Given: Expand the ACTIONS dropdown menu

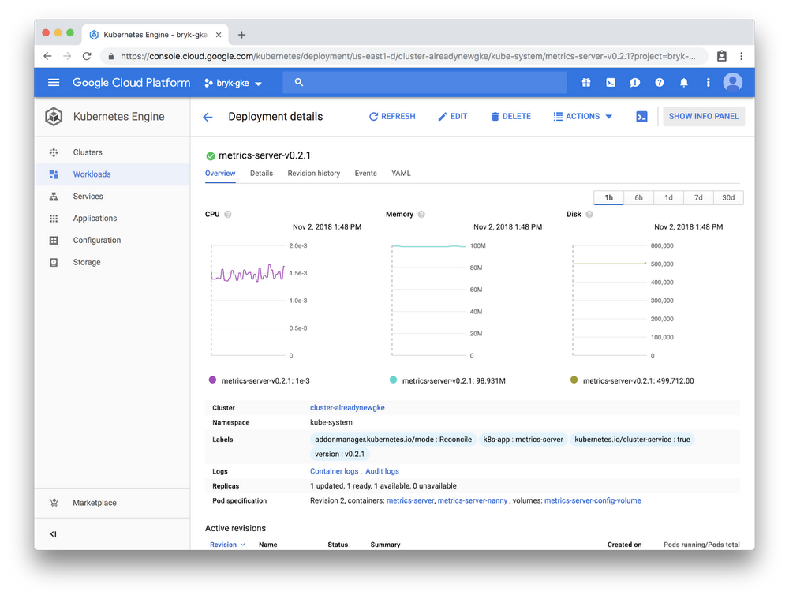Looking at the screenshot, I should tap(583, 116).
